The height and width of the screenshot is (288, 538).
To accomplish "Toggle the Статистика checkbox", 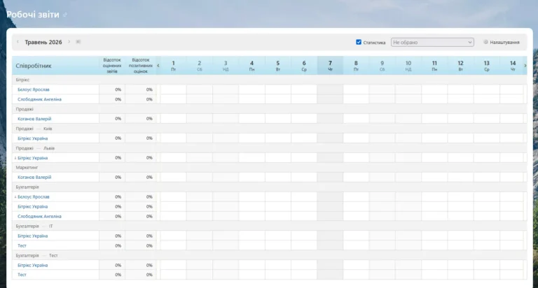I will tap(359, 42).
